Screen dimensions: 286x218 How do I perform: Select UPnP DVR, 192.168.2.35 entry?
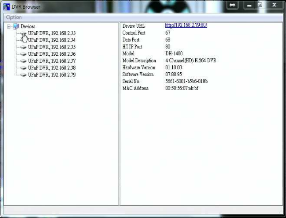[51, 47]
